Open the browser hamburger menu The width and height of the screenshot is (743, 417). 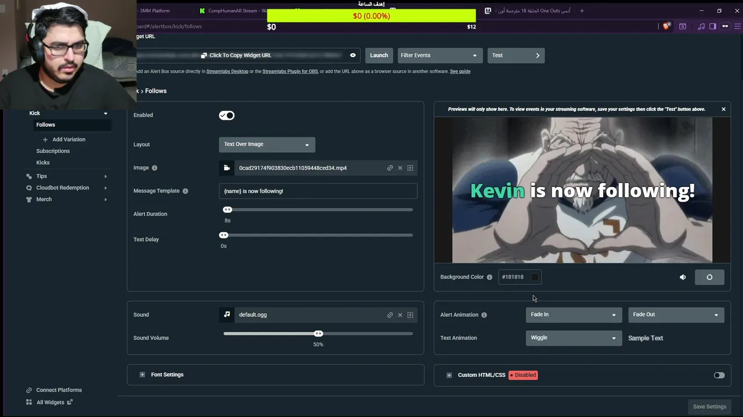tap(738, 26)
